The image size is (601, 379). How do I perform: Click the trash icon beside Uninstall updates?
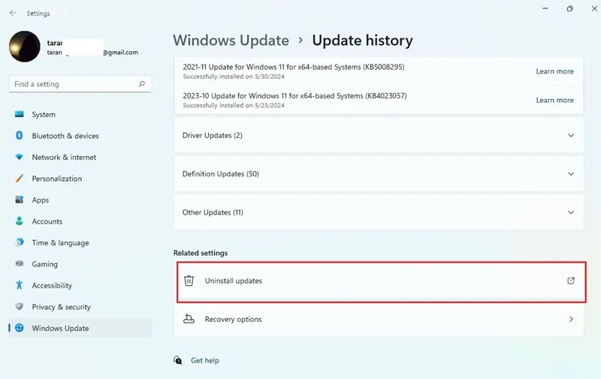189,281
